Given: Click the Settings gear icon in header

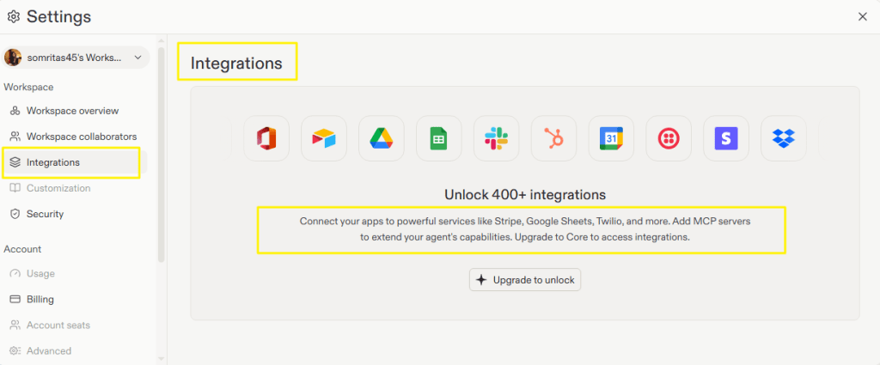Looking at the screenshot, I should 14,17.
